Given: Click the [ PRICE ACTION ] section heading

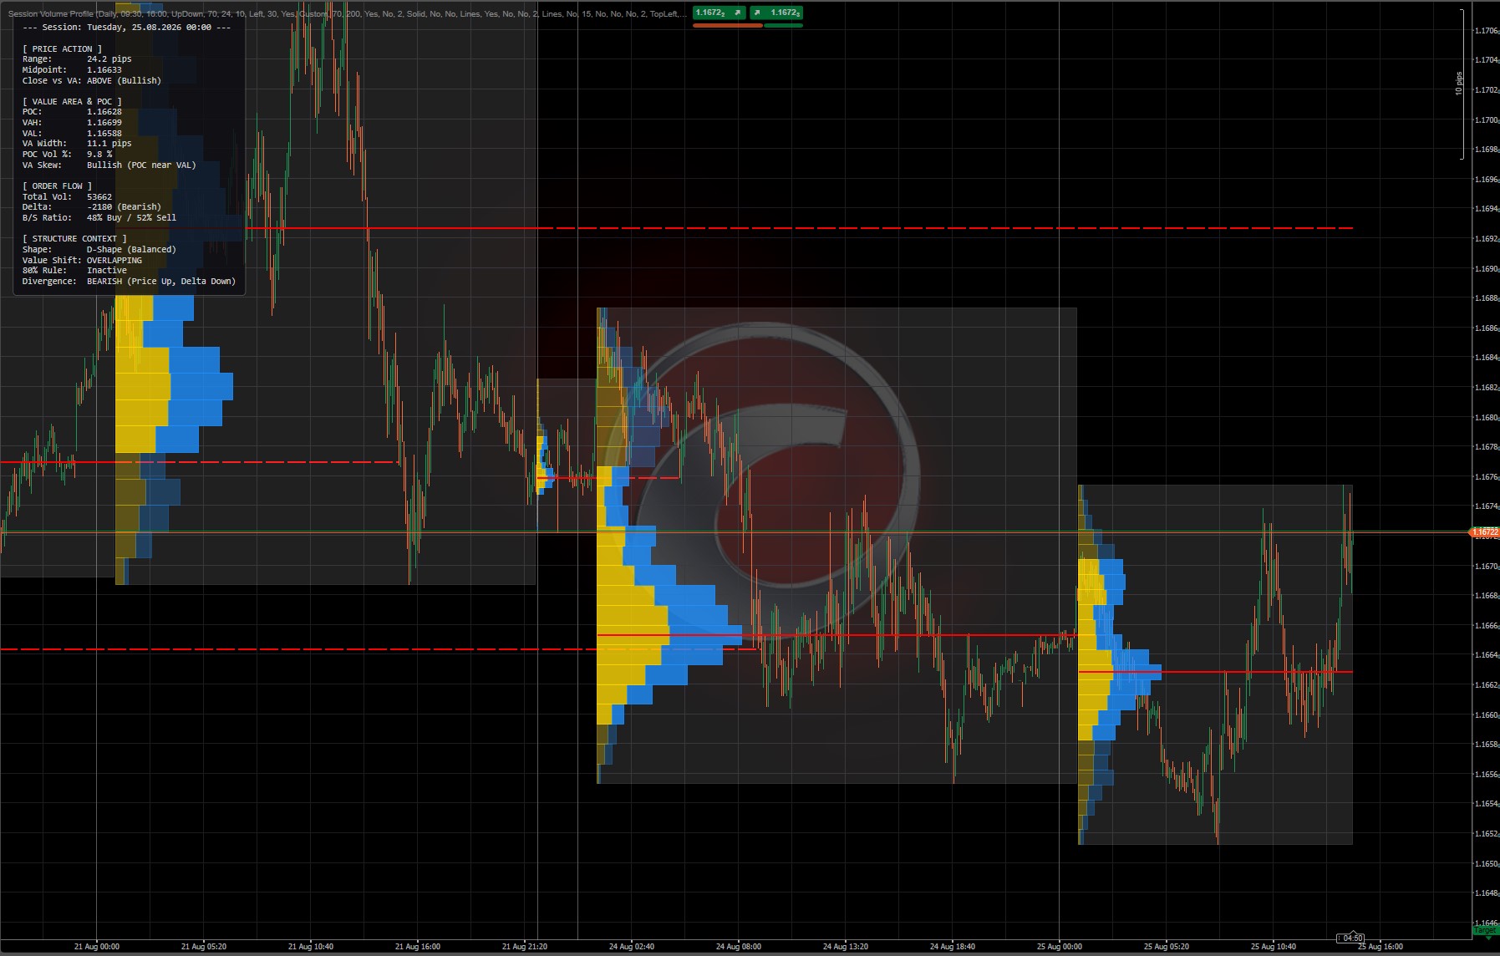Looking at the screenshot, I should [x=62, y=49].
